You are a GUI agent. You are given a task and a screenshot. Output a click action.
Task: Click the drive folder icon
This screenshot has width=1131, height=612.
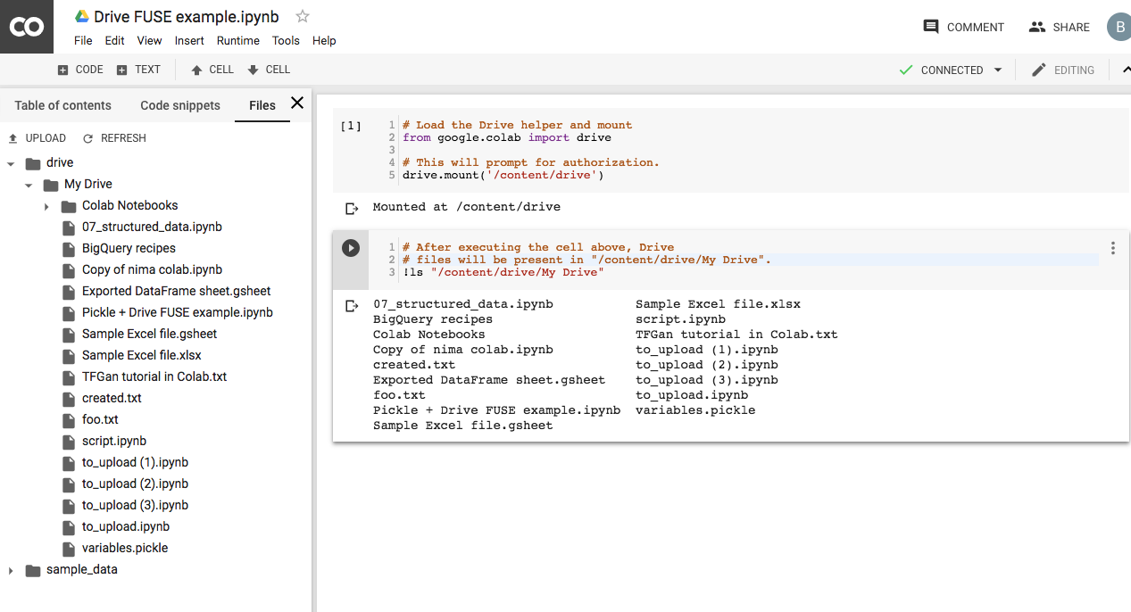[x=33, y=163]
